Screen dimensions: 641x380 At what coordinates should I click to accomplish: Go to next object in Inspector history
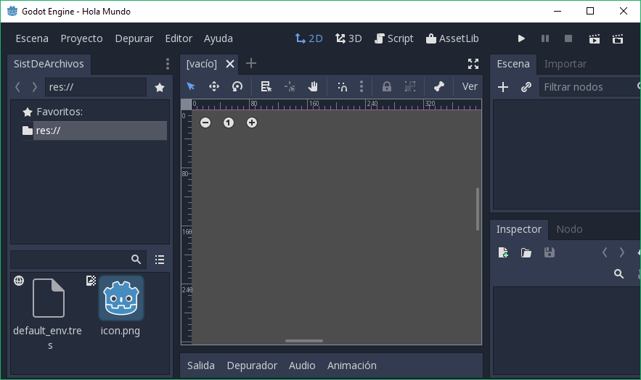tap(622, 252)
